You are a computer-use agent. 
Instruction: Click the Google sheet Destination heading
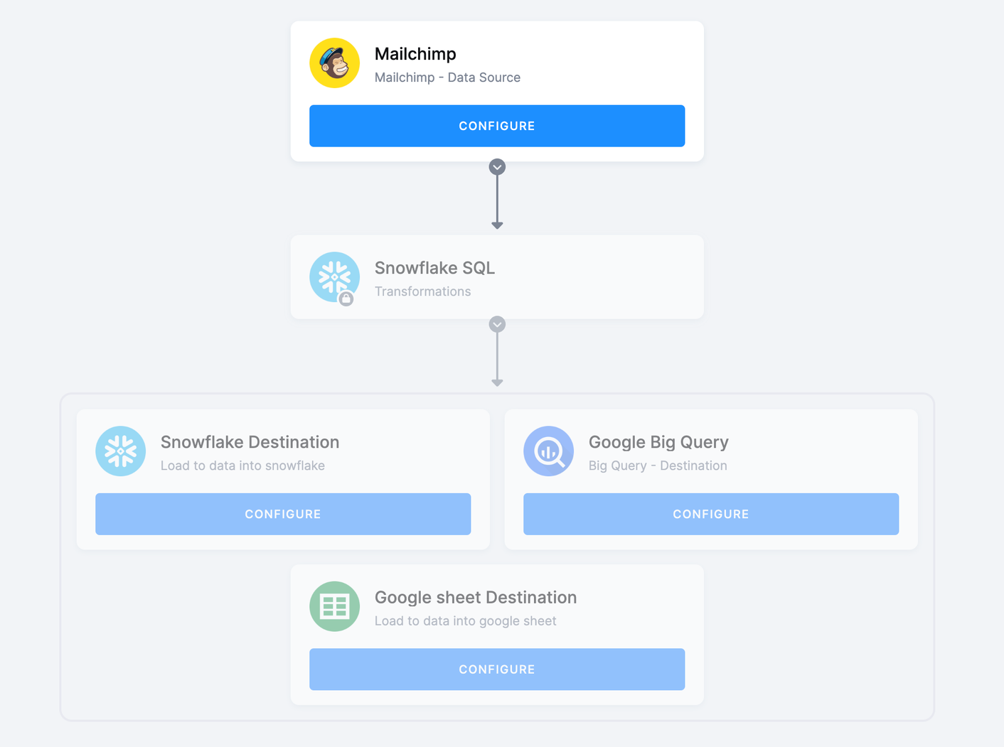475,597
